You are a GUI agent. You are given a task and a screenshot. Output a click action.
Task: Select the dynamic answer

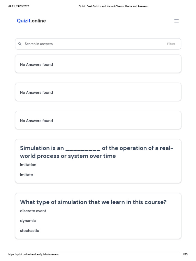tap(28, 221)
